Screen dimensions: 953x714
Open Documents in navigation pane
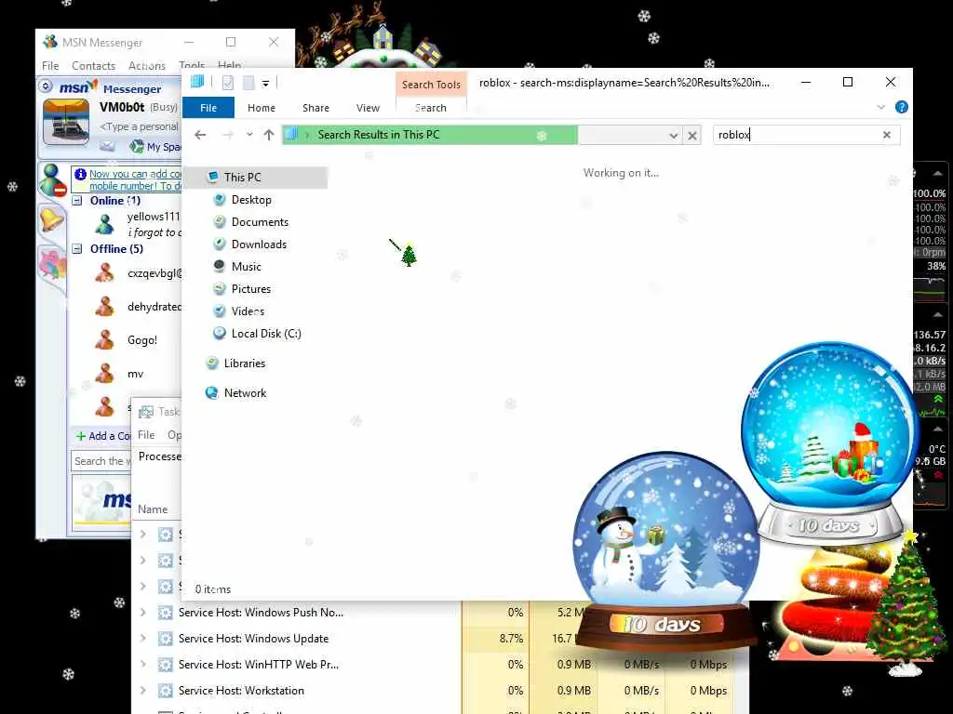pyautogui.click(x=261, y=222)
